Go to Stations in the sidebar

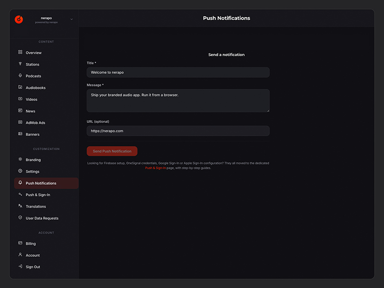[46, 64]
